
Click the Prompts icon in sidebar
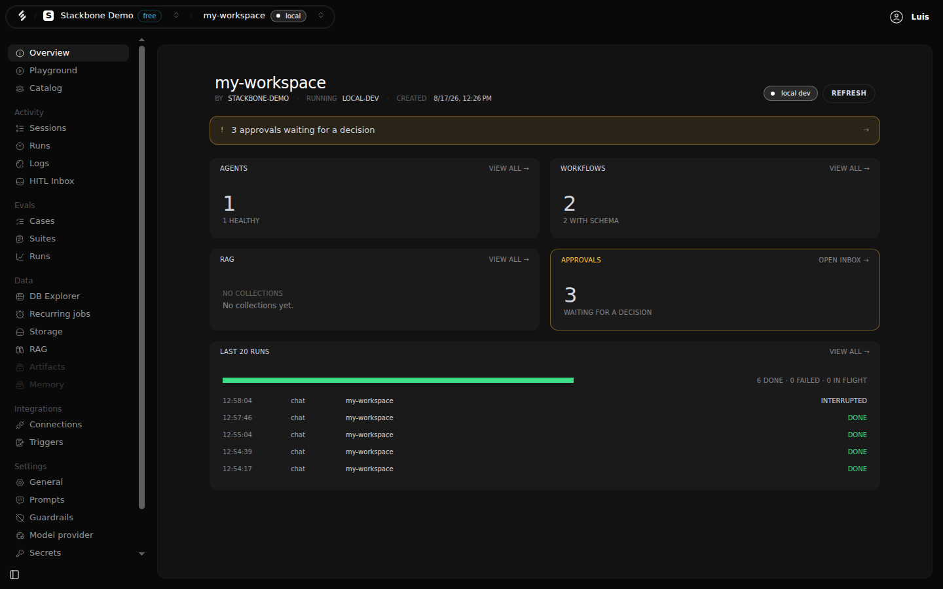click(x=20, y=500)
